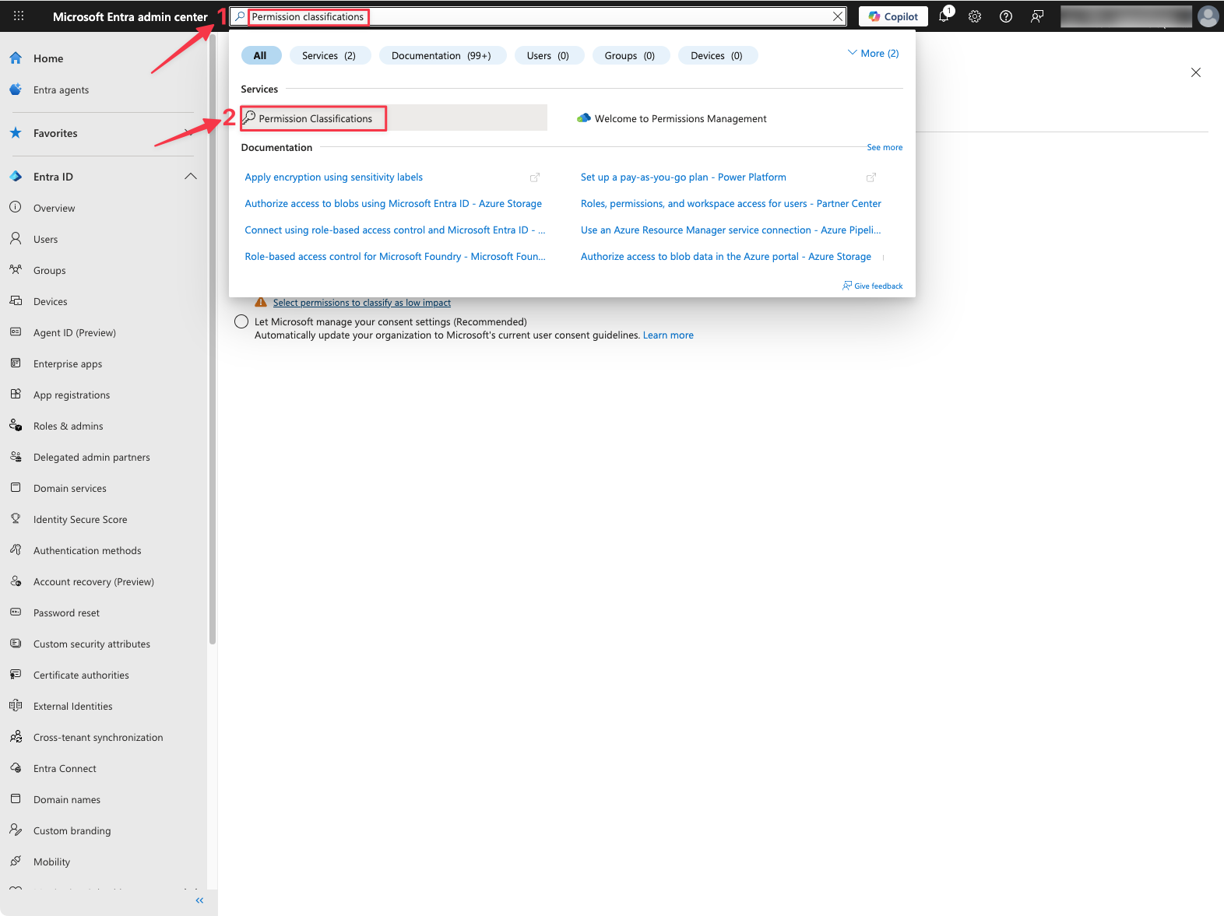Click the Authentication methods icon
This screenshot has width=1224, height=916.
[x=16, y=550]
